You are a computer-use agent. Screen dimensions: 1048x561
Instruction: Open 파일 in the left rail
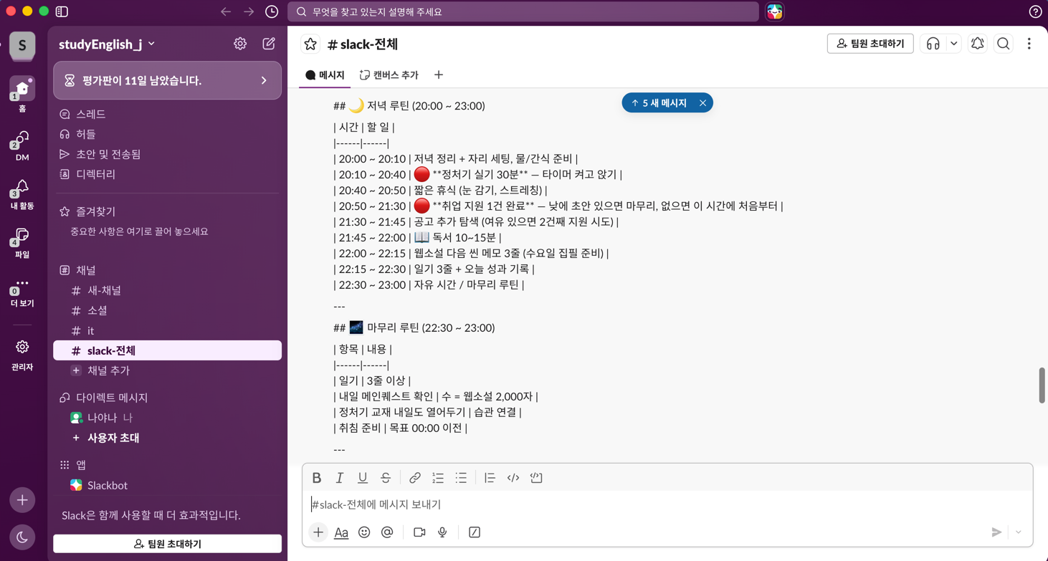click(x=22, y=242)
